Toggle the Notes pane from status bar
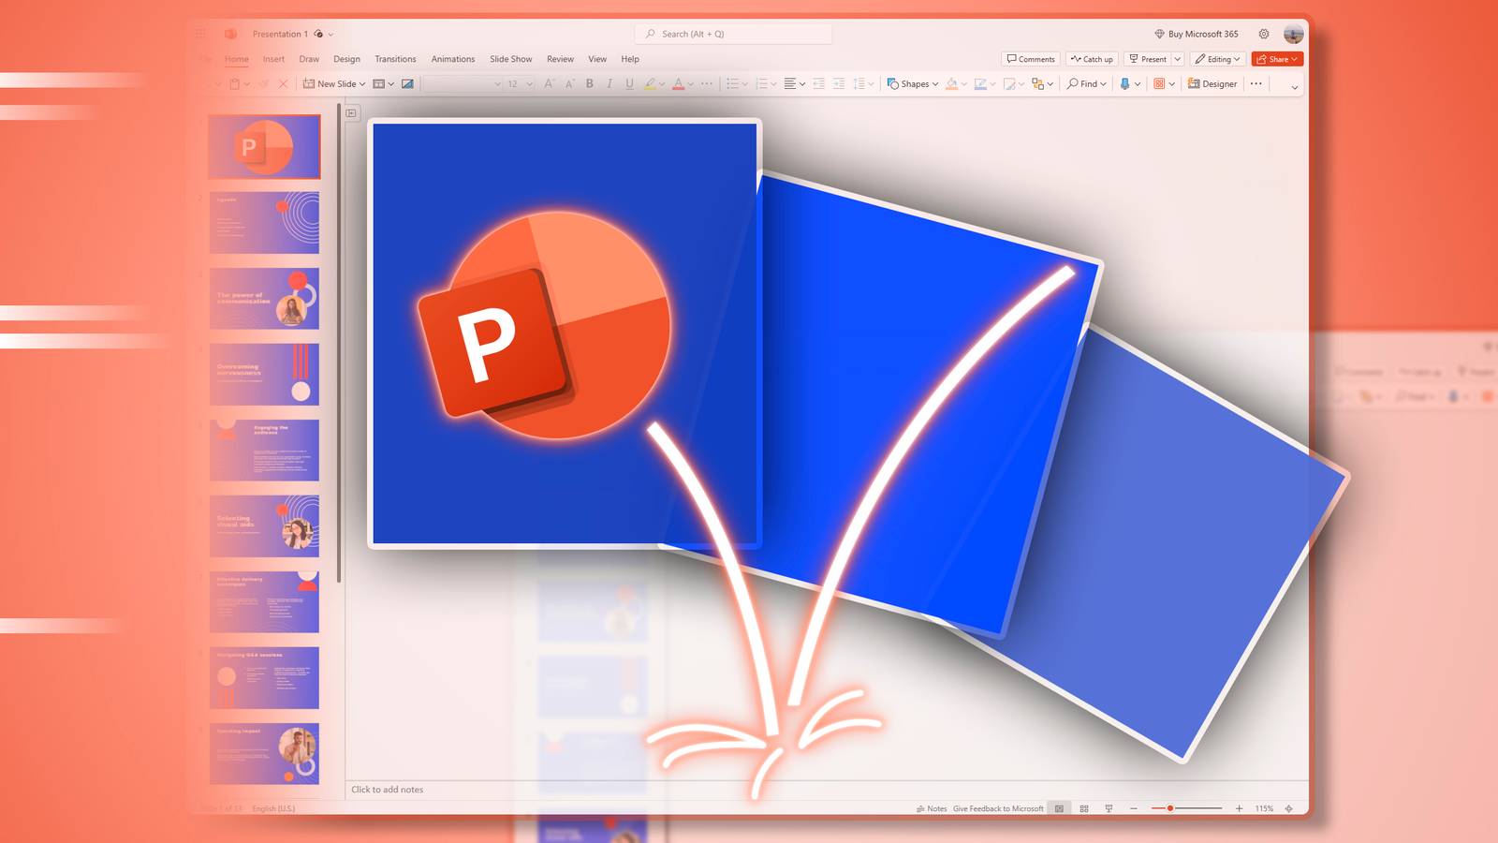Image resolution: width=1498 pixels, height=843 pixels. (x=932, y=808)
